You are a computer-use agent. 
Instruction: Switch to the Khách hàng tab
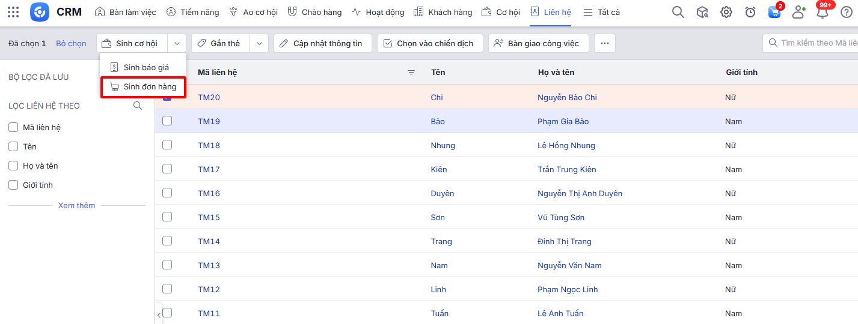tap(443, 12)
